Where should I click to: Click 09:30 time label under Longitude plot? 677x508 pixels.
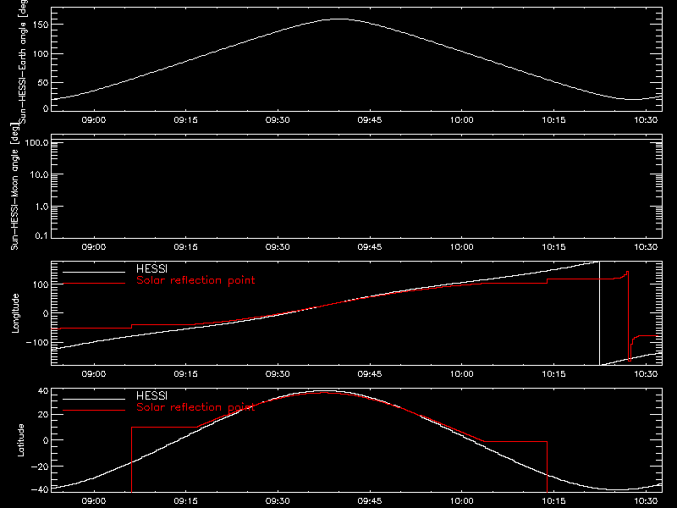[x=278, y=373]
